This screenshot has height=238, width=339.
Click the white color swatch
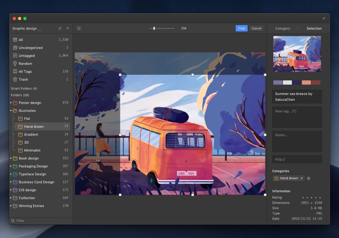[287, 83]
